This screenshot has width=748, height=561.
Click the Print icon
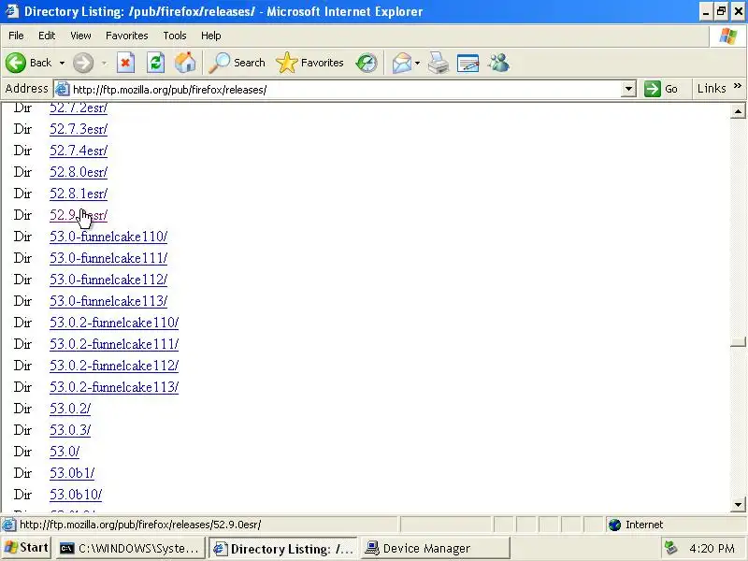[x=438, y=63]
